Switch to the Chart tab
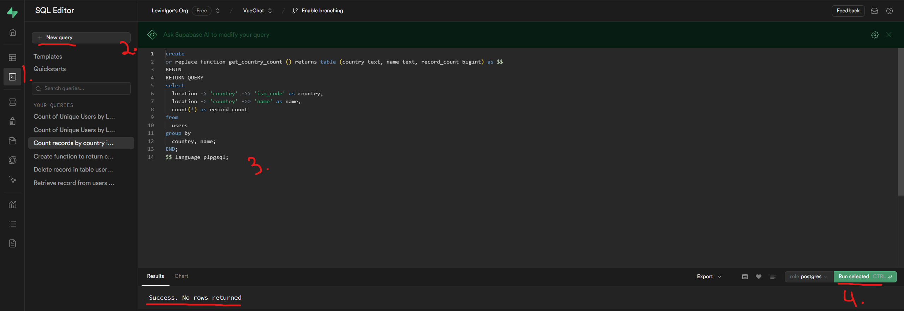 click(181, 276)
